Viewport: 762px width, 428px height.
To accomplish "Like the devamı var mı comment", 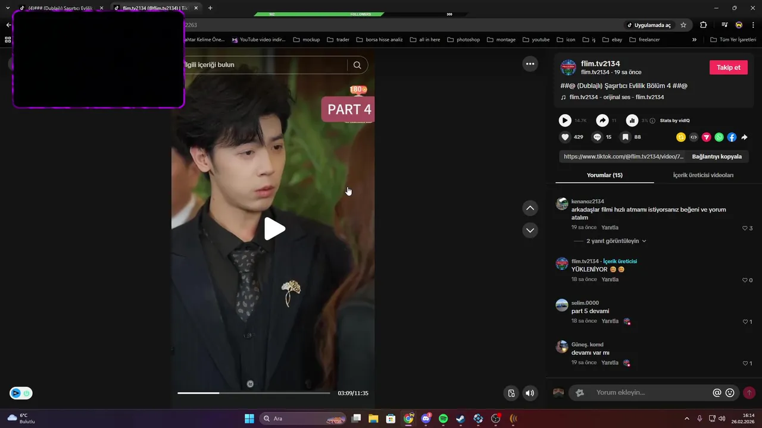I will [x=745, y=363].
